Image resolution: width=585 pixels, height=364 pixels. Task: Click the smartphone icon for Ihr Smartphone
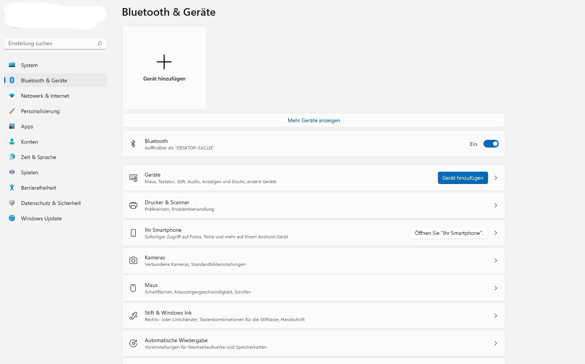coord(133,233)
